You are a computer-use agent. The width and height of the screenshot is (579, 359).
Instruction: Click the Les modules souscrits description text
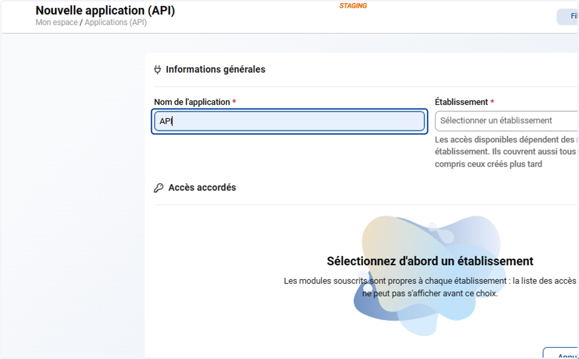click(x=430, y=287)
